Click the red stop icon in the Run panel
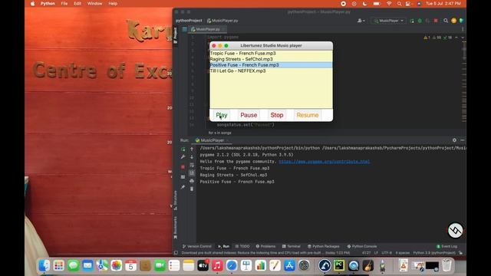Image resolution: width=491 pixels, height=276 pixels. point(183,167)
